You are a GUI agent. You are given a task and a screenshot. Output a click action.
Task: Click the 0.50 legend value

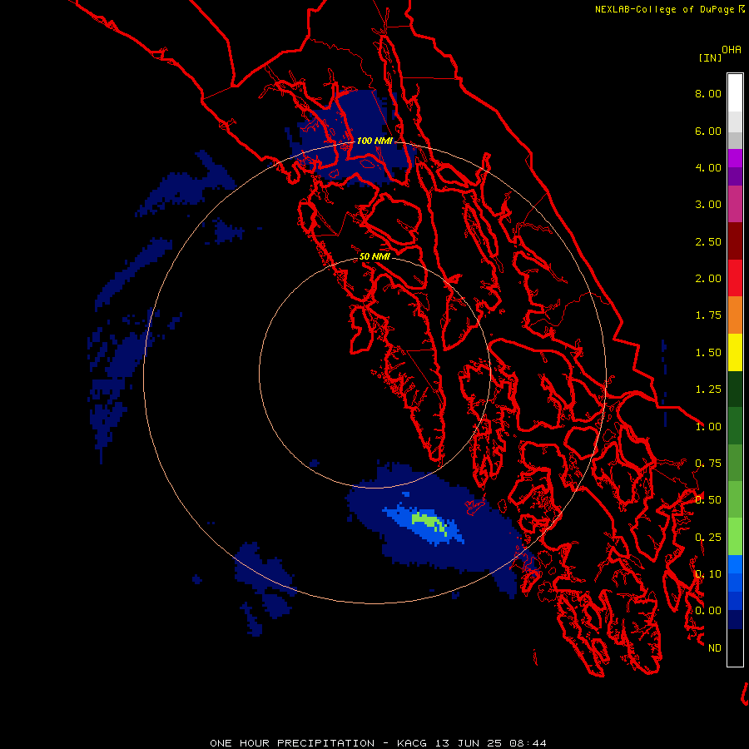708,500
